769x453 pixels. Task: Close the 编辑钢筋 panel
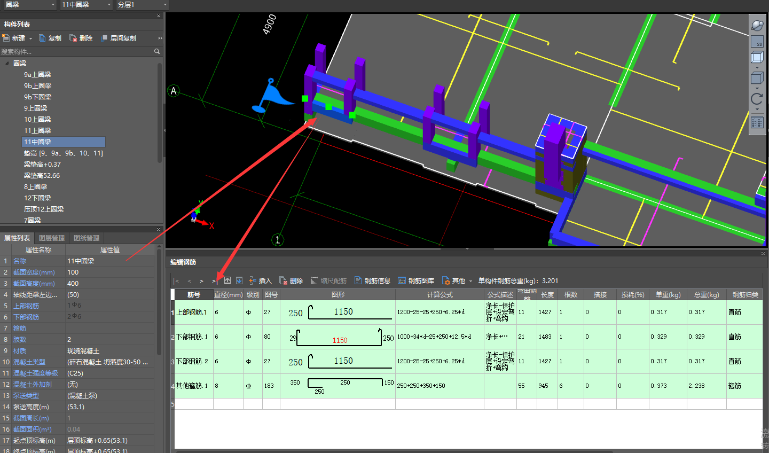(763, 253)
